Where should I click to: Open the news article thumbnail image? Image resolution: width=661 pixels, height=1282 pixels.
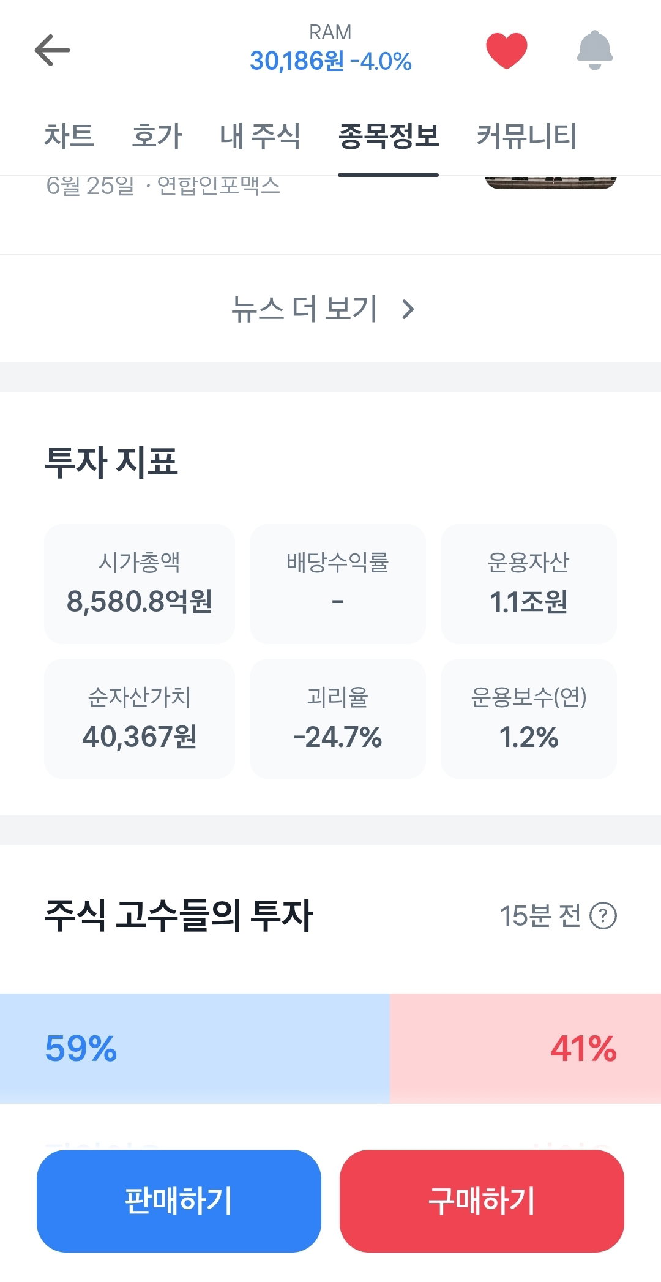tap(550, 182)
